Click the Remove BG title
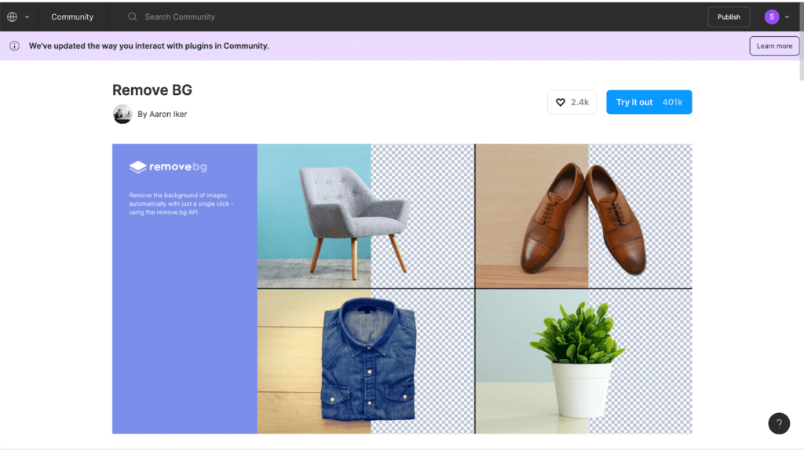Screen dimensions: 804x450 click(x=152, y=90)
